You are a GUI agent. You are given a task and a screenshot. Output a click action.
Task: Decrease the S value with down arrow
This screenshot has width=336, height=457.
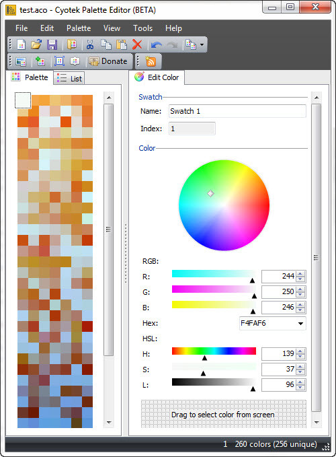click(x=300, y=372)
